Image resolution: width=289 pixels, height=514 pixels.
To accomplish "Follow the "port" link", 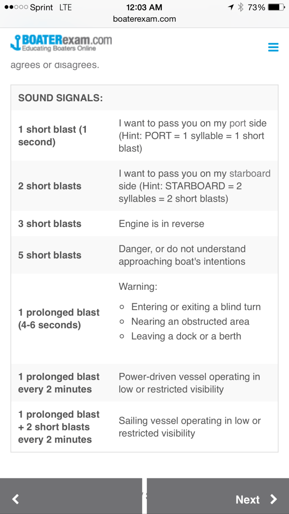I will click(x=238, y=123).
